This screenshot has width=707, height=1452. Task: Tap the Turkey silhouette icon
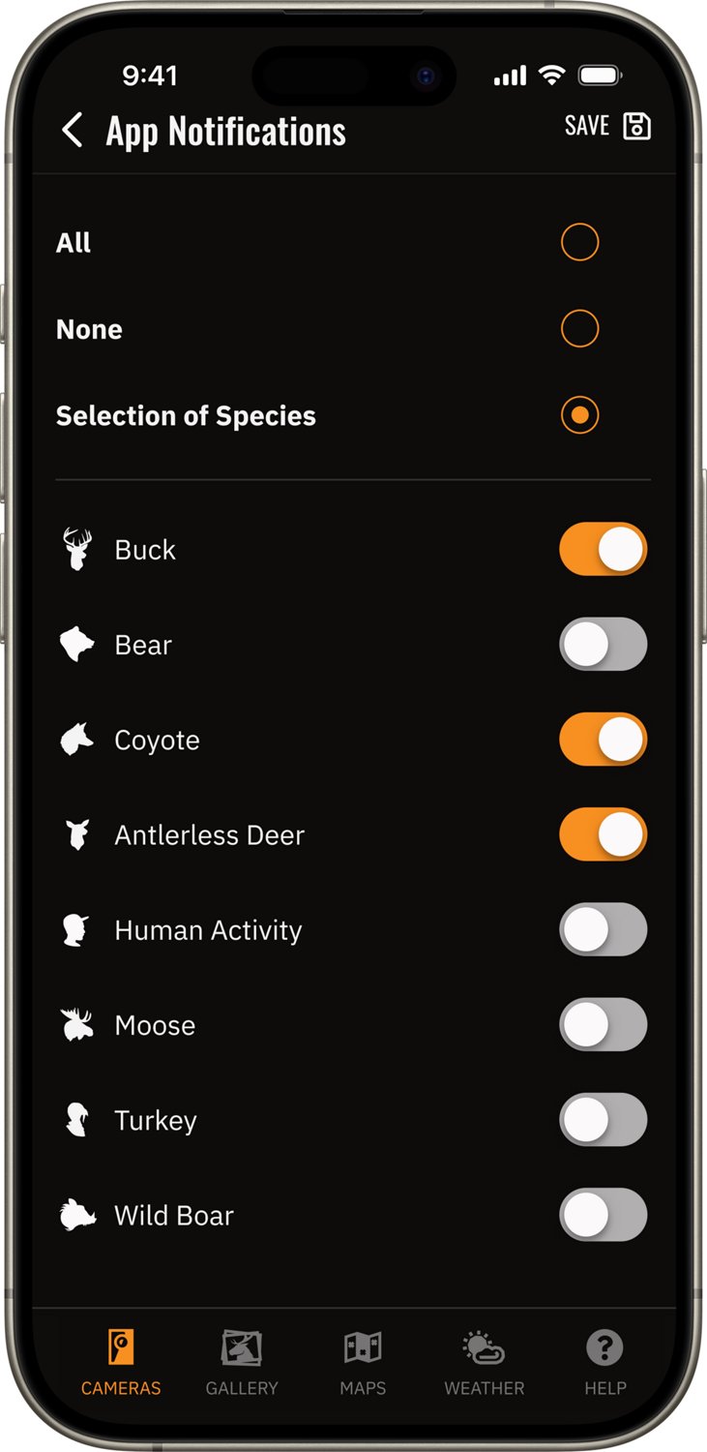[77, 1120]
